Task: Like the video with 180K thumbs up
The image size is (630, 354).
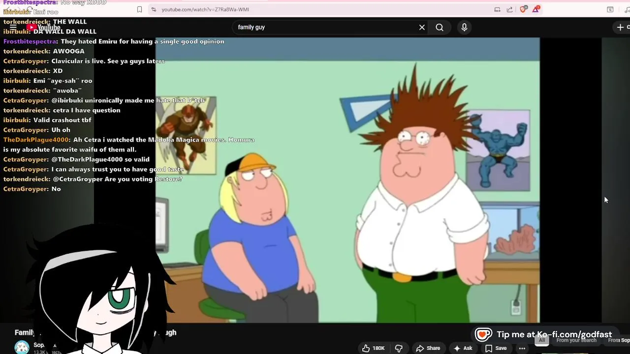Action: [x=374, y=348]
